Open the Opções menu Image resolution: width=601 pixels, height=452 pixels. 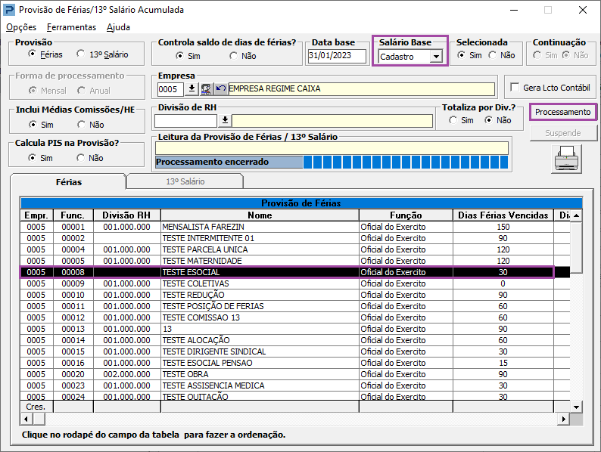[x=21, y=27]
